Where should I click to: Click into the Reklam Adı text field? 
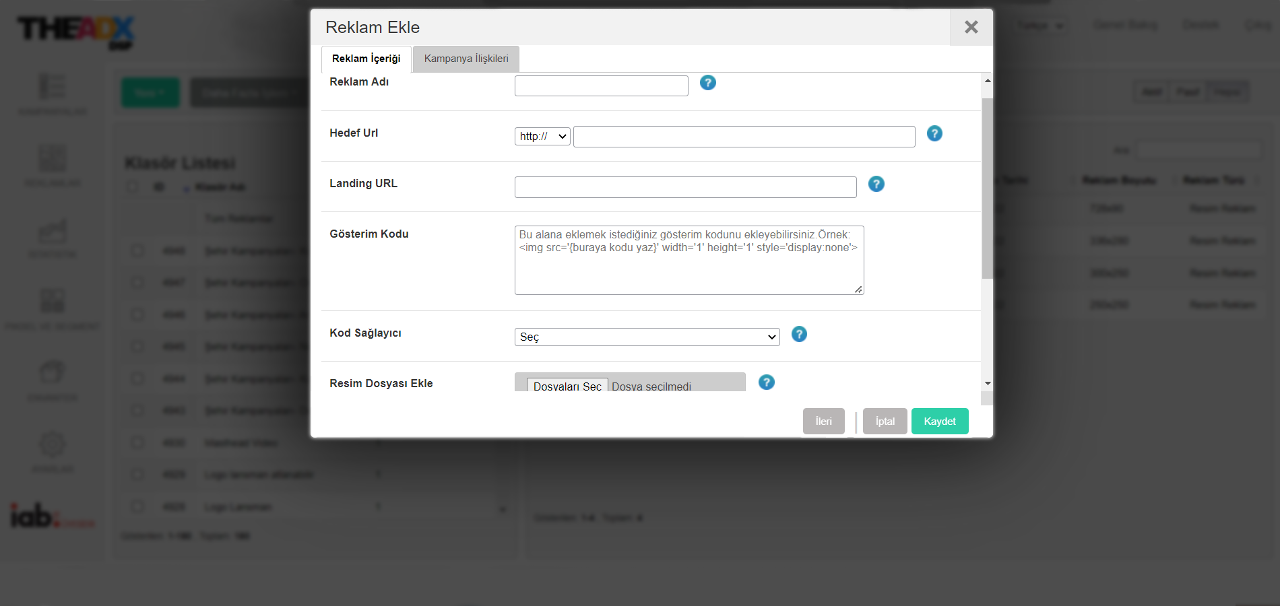coord(601,86)
